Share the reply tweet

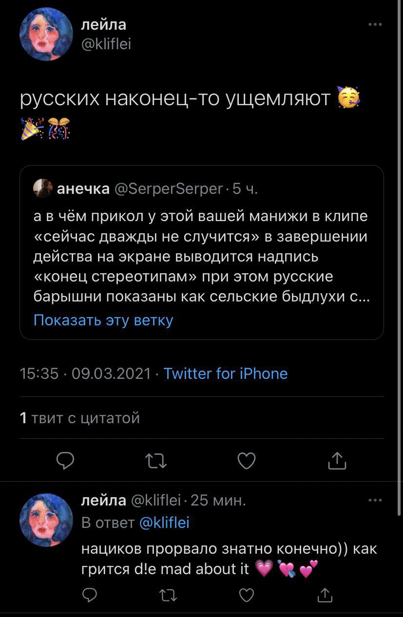[325, 594]
